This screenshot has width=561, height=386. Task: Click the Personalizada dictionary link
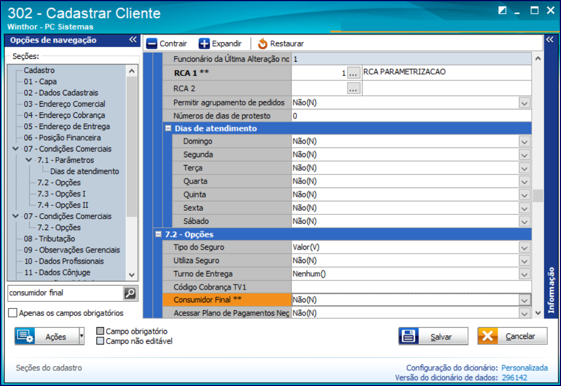(x=525, y=367)
